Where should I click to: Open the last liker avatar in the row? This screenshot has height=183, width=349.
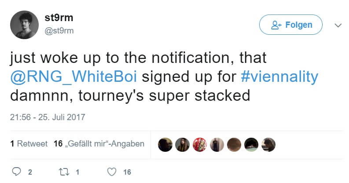point(268,145)
